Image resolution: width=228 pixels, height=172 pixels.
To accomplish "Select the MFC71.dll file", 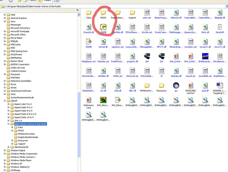I will (x=161, y=42).
